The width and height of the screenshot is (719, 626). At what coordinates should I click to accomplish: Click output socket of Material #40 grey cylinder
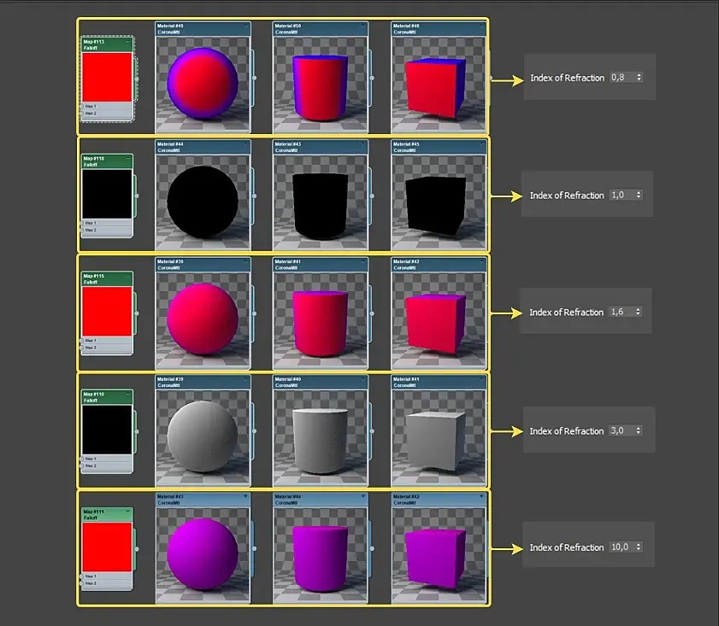coord(372,431)
